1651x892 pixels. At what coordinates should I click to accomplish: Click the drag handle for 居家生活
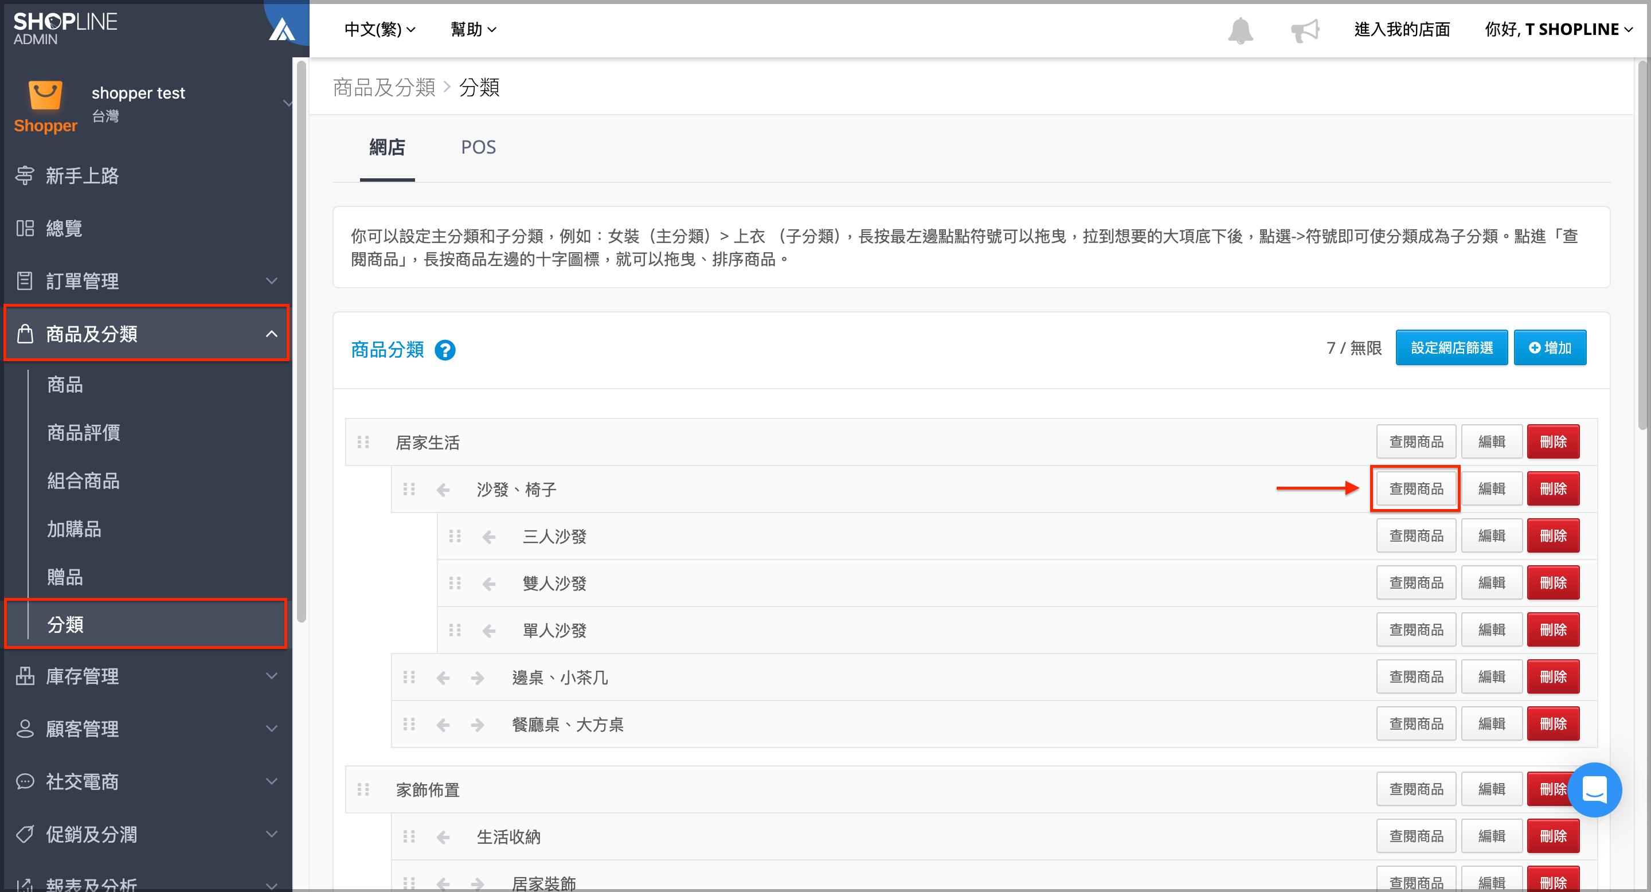[363, 442]
